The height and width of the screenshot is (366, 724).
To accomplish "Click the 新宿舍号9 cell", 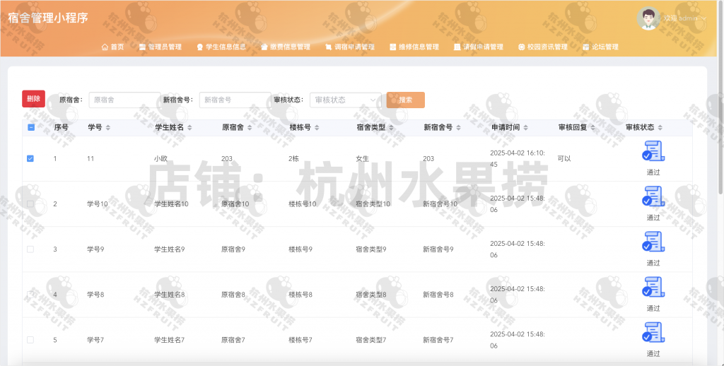I will pos(438,249).
